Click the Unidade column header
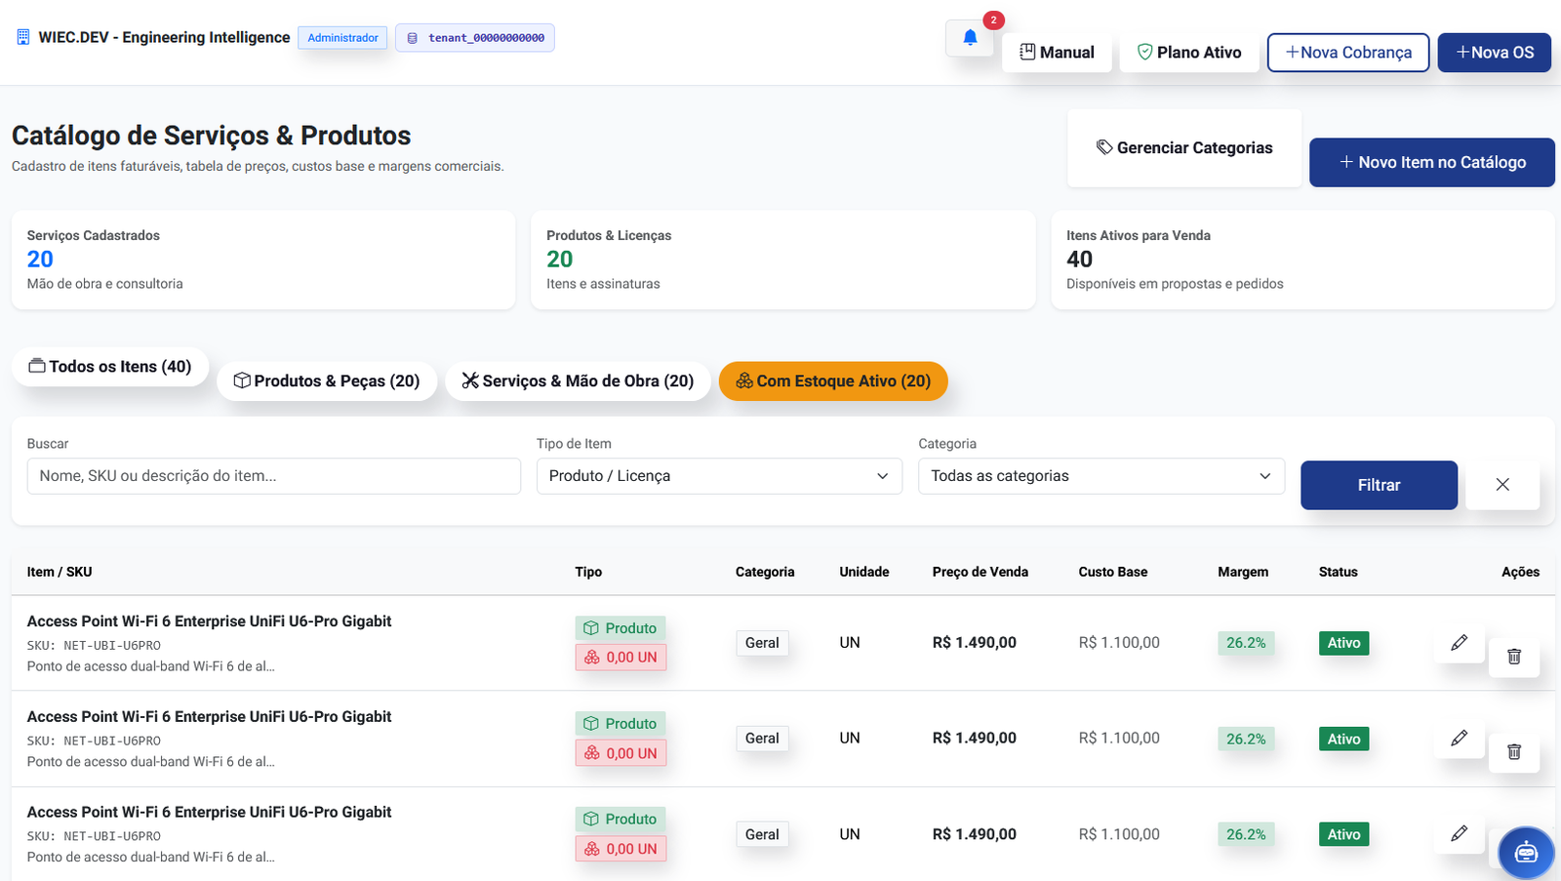Viewport: 1561px width, 881px height. pyautogui.click(x=863, y=572)
